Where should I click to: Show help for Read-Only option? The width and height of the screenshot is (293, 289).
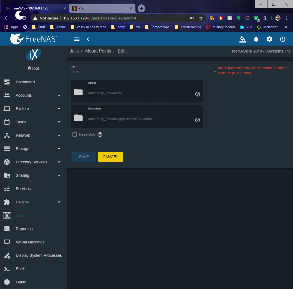(x=100, y=134)
